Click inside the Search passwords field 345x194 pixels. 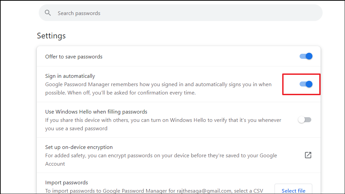(134, 13)
